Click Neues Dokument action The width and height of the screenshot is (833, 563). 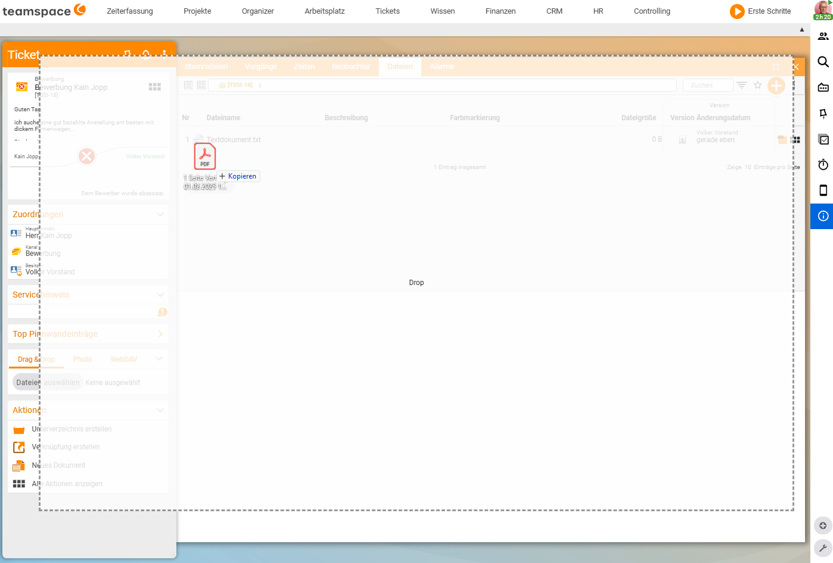tap(58, 465)
